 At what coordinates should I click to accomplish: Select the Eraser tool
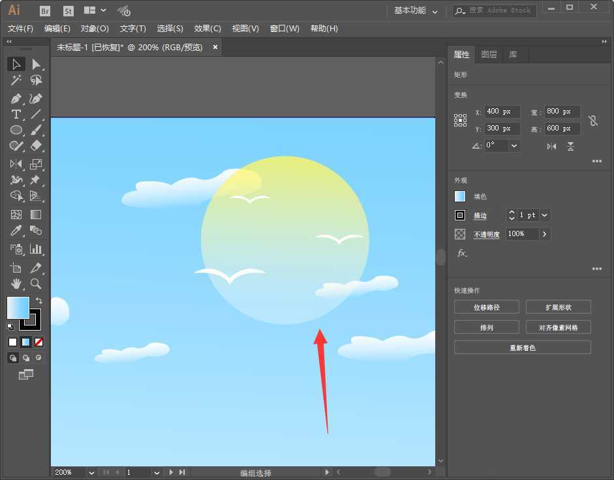(37, 146)
